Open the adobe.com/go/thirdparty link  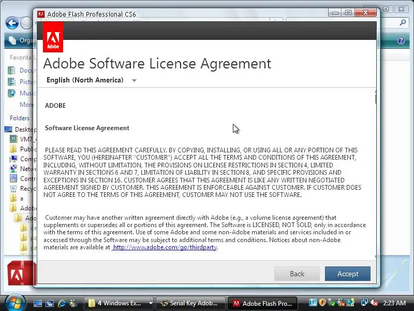[165, 247]
